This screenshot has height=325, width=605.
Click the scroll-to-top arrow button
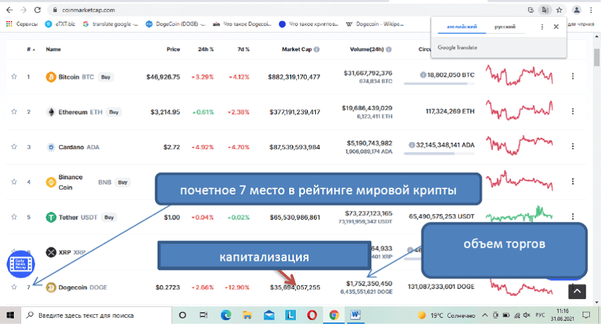point(577,292)
